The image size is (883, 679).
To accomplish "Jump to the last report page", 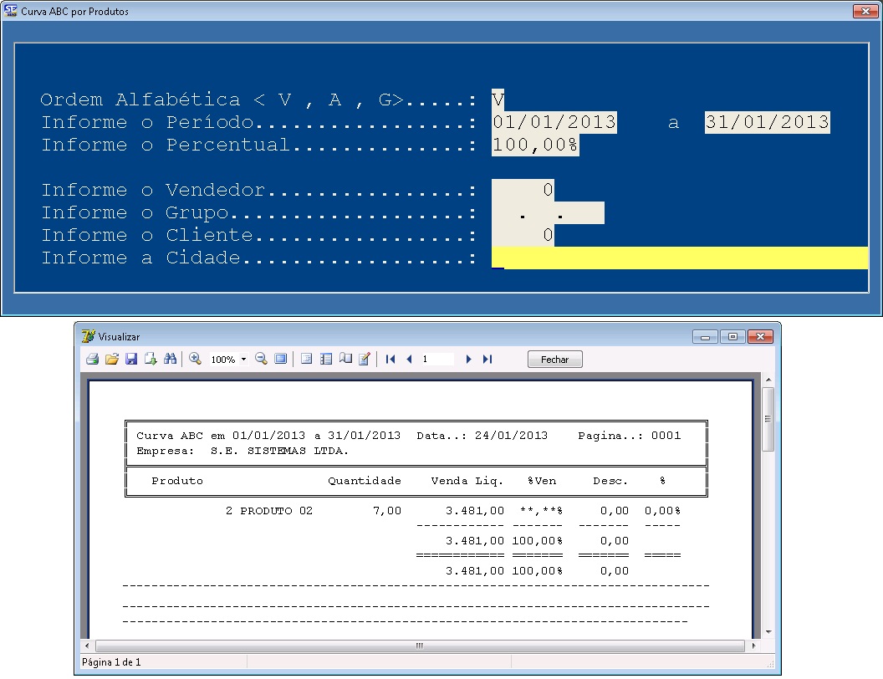I will pyautogui.click(x=487, y=359).
